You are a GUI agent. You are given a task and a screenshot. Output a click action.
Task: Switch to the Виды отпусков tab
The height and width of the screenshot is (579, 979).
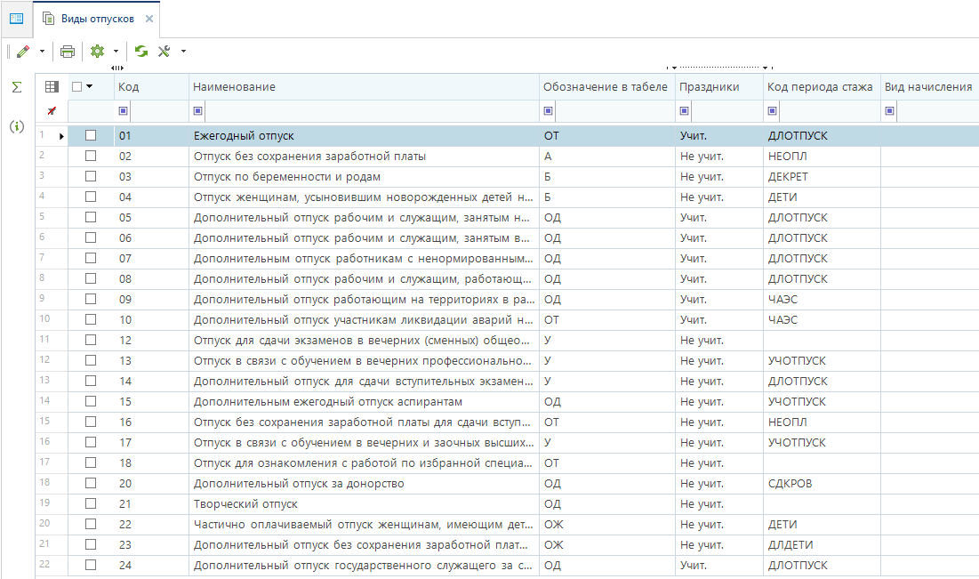tap(97, 19)
